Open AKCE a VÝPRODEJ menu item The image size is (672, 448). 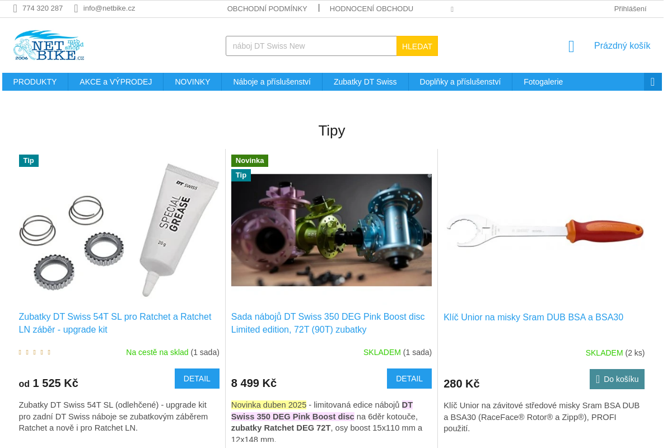(116, 82)
